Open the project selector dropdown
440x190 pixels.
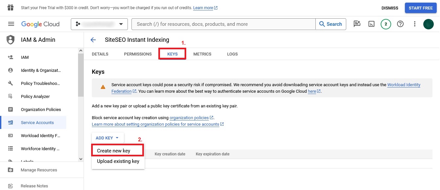click(99, 24)
